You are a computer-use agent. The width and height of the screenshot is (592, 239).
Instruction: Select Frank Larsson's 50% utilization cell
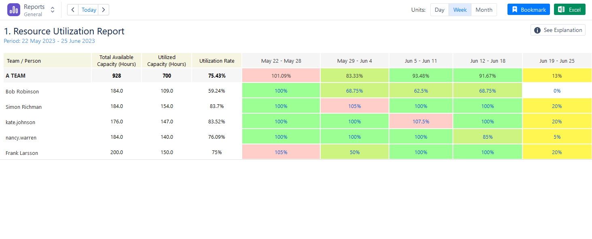coord(355,152)
